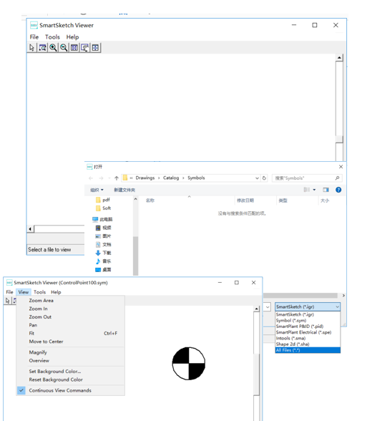Choose Set Background Color... from View menu
372x421 pixels.
tap(70, 372)
